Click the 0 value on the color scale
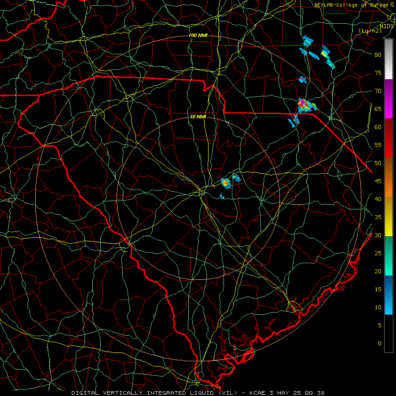Screen dimensions: 396x396 tap(380, 344)
